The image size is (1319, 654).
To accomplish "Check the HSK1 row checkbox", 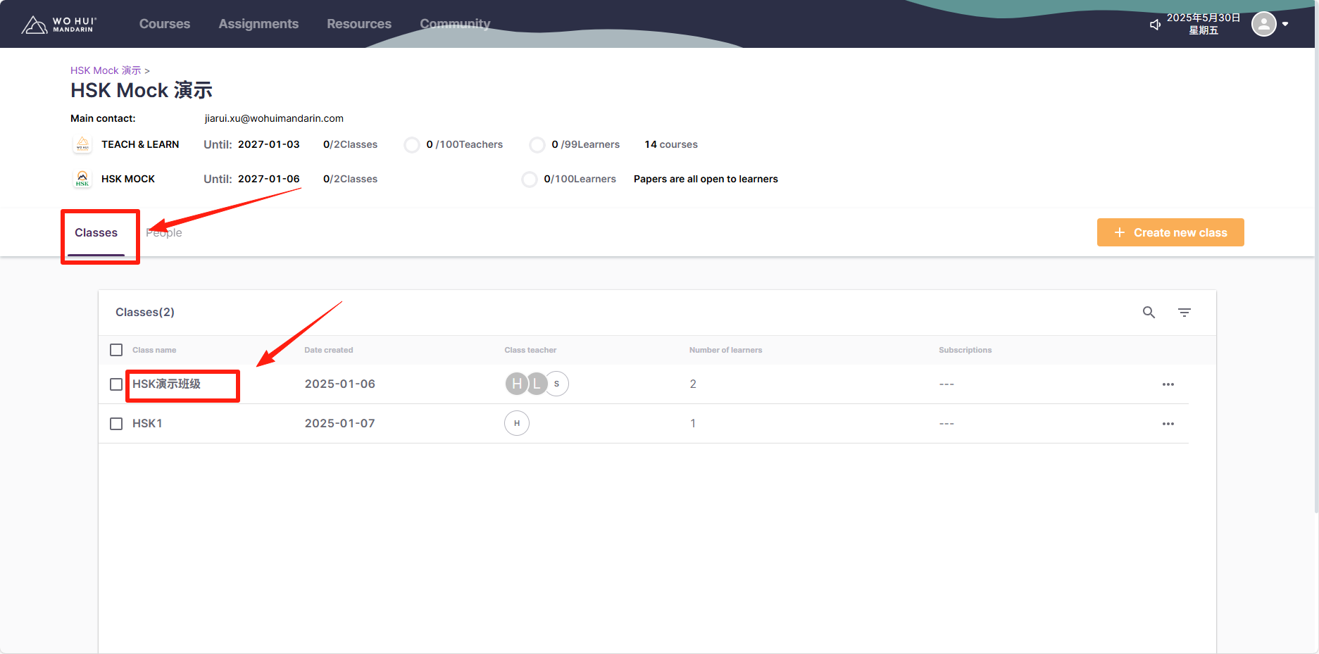I will coord(116,424).
